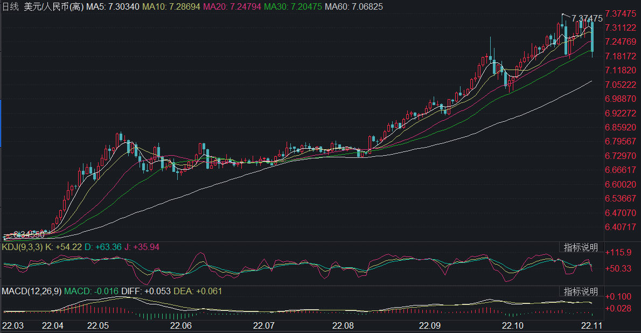Open the KDJ(9,3,3) indicator settings

pos(20,247)
